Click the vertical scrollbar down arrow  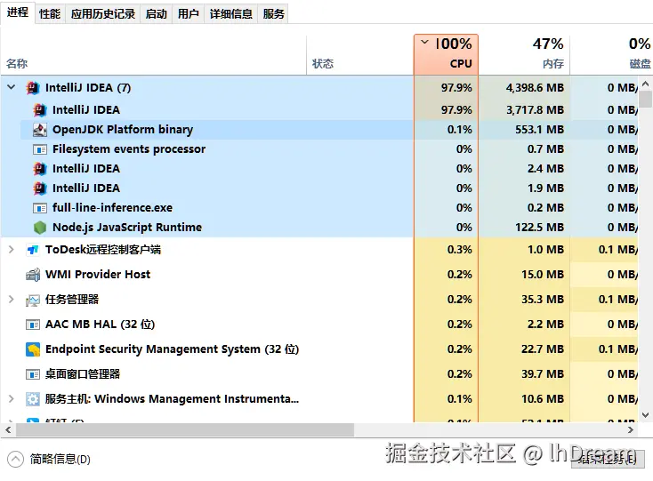coord(646,415)
